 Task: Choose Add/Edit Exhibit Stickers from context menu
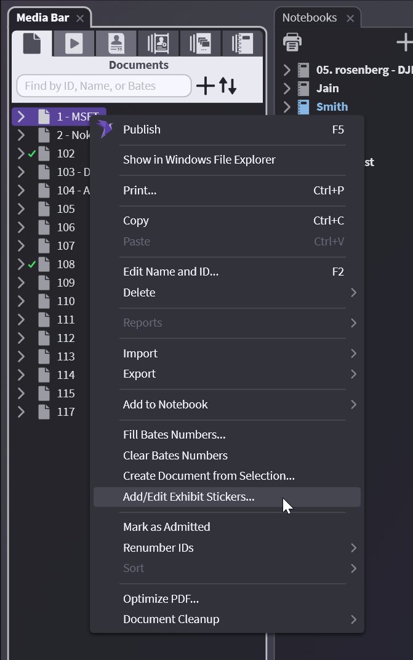[188, 497]
